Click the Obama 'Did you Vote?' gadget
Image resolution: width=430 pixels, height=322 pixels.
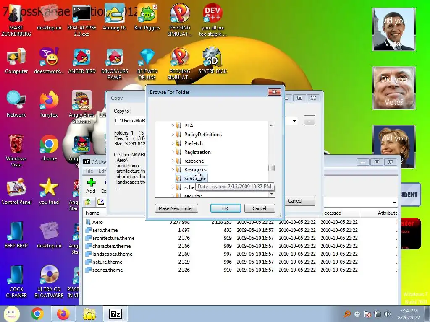pos(394,29)
